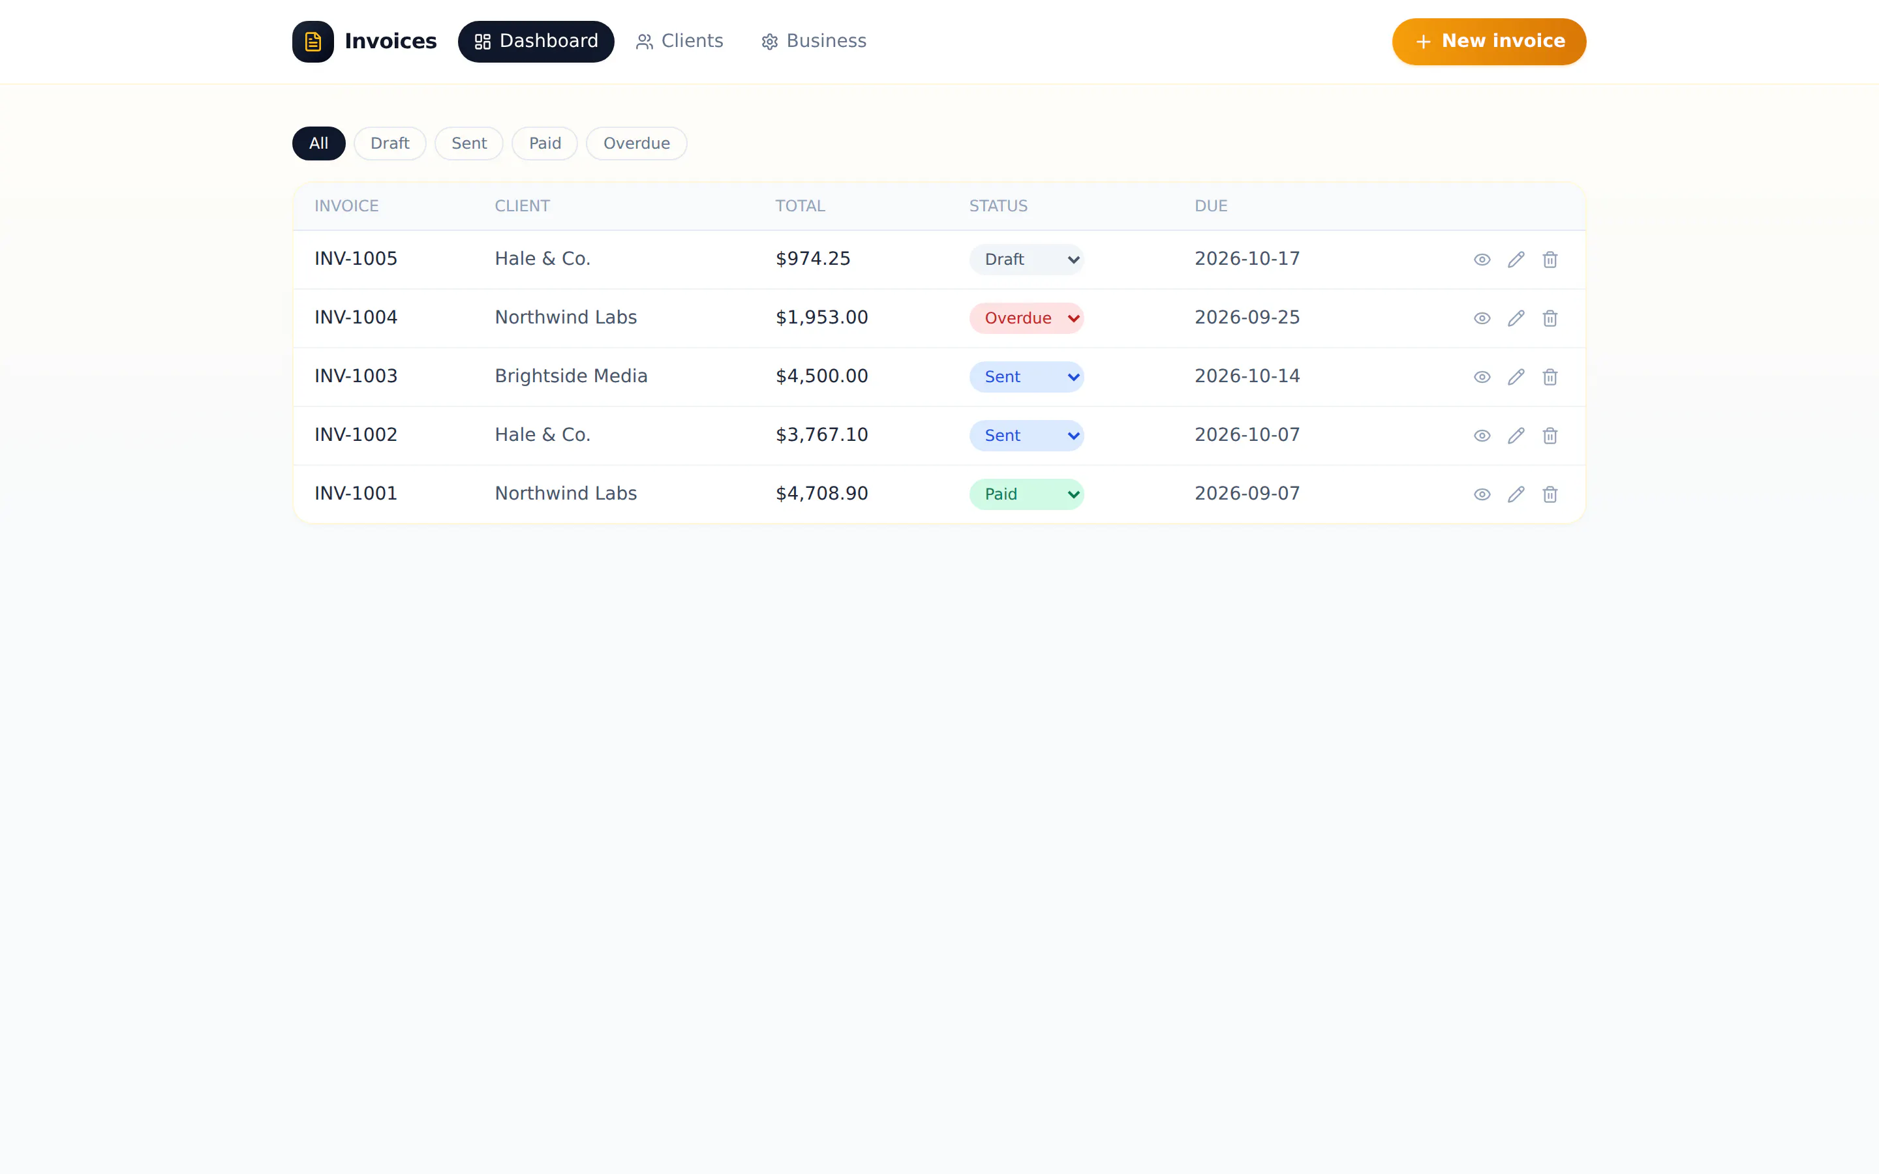This screenshot has height=1174, width=1879.
Task: Switch to the Dashboard tab
Action: click(536, 41)
